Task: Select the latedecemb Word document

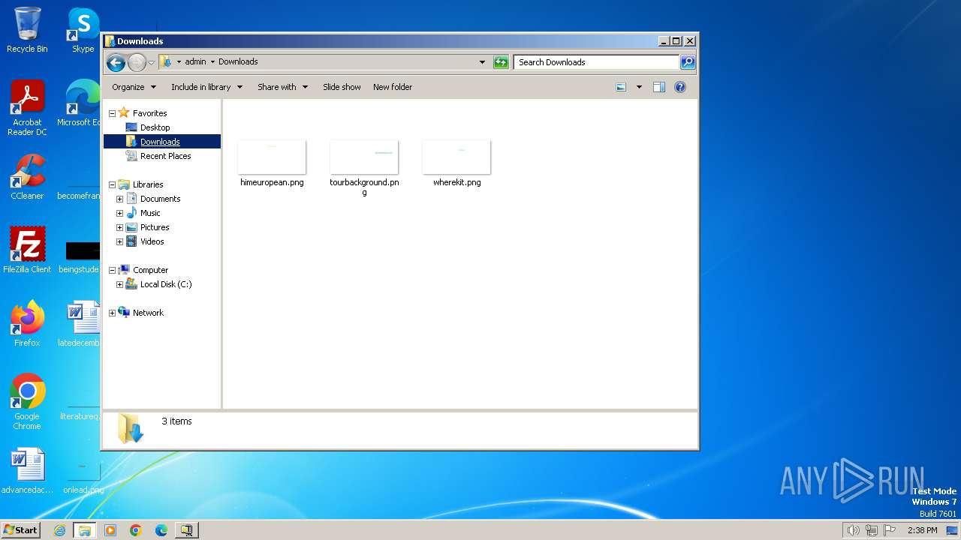Action: click(80, 324)
